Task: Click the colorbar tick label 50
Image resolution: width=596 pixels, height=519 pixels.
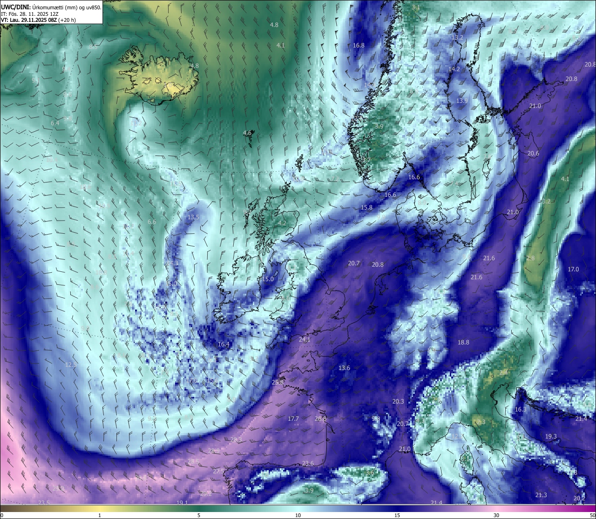Action: coord(592,515)
